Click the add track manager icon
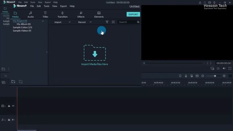Viewport: 233px width, 131px height. pos(3,83)
